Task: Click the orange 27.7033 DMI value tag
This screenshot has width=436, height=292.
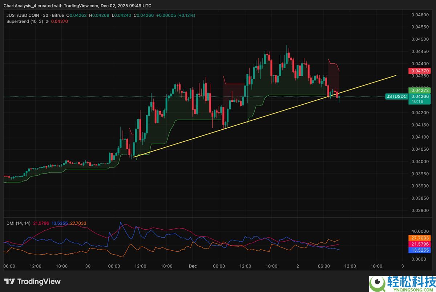Action: pos(419,238)
